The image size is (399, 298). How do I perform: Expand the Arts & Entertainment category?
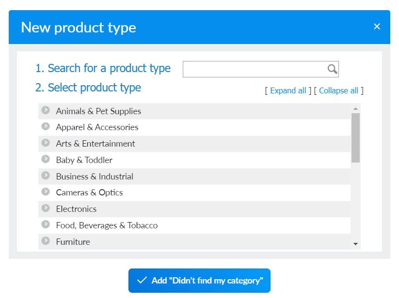click(46, 143)
